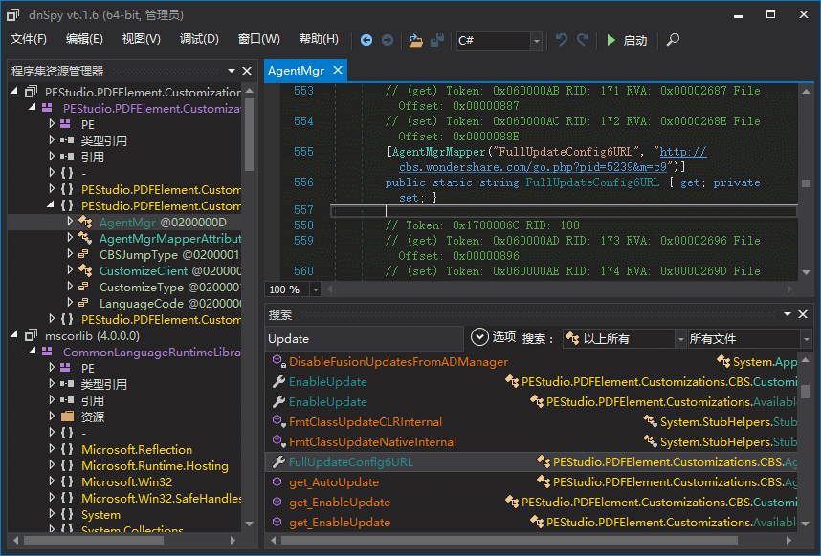Click the navigate forward arrow icon
Viewport: 821px width, 556px height.
388,40
